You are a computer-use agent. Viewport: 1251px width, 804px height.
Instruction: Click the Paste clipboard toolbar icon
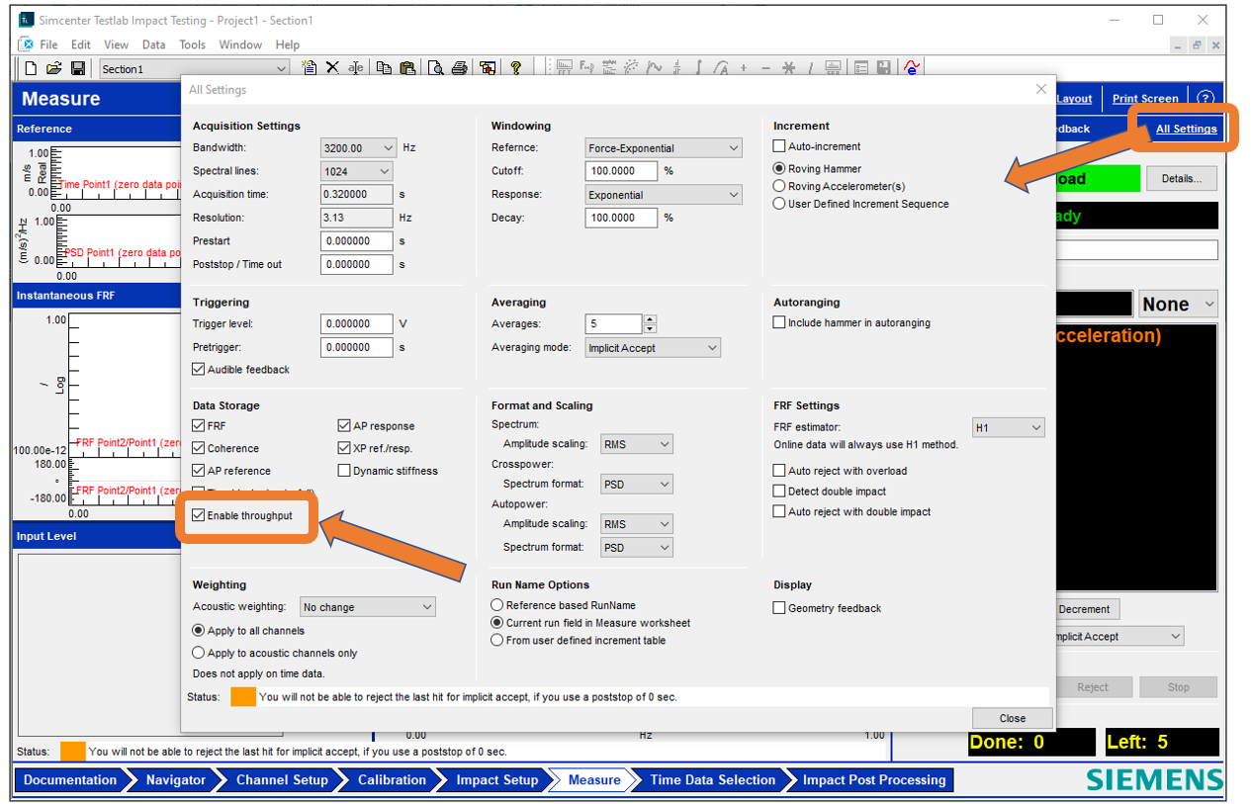pyautogui.click(x=406, y=68)
